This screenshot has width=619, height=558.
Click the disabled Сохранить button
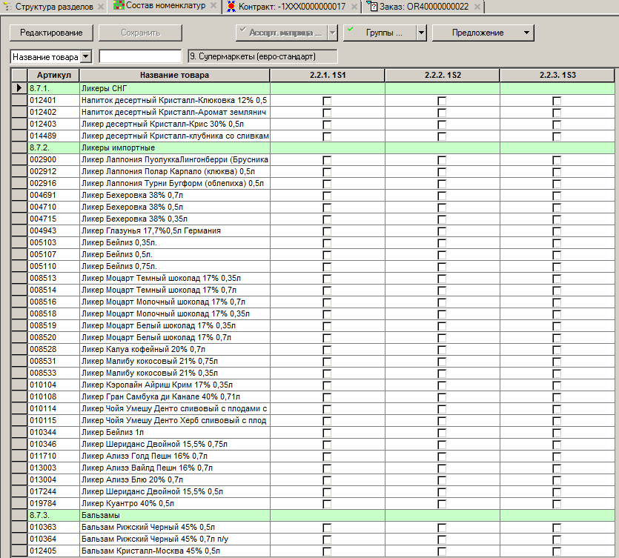coord(140,33)
